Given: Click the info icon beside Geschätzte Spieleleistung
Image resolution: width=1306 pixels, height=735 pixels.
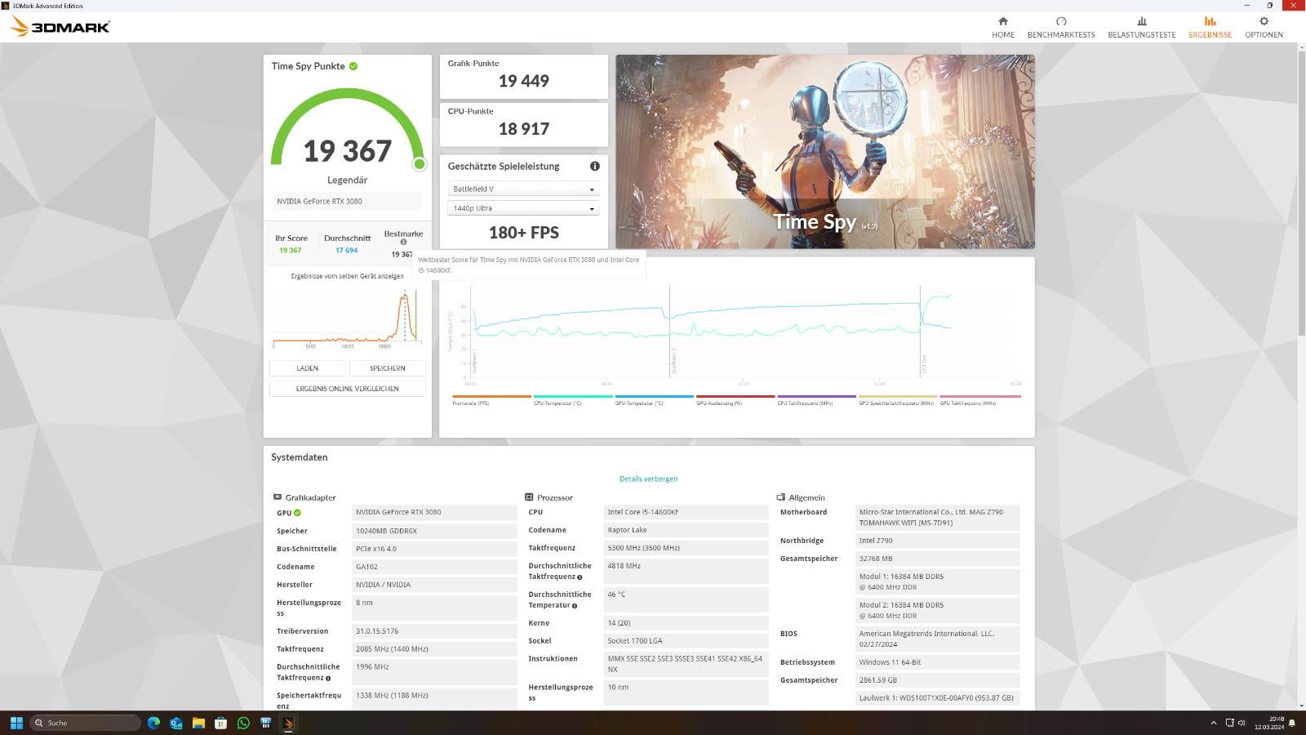Looking at the screenshot, I should tap(595, 166).
